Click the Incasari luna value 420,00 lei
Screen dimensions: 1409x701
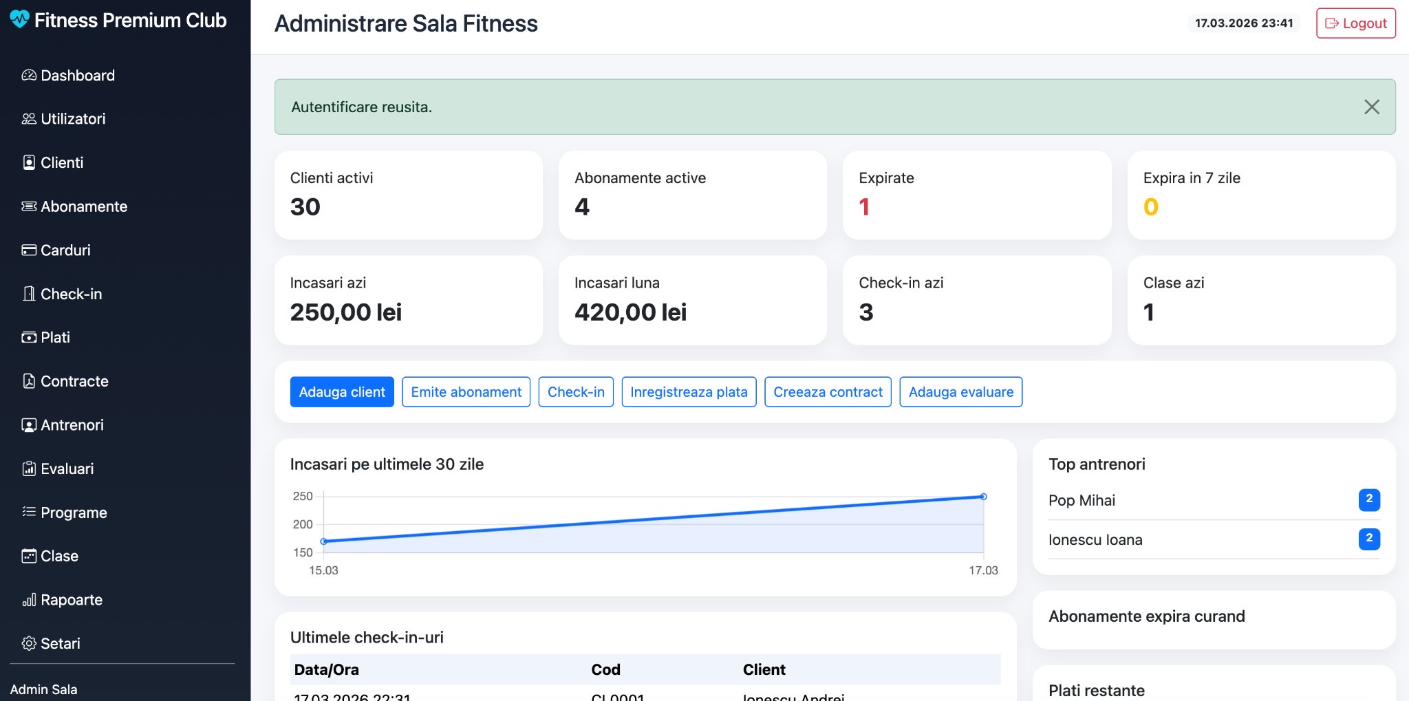click(630, 312)
